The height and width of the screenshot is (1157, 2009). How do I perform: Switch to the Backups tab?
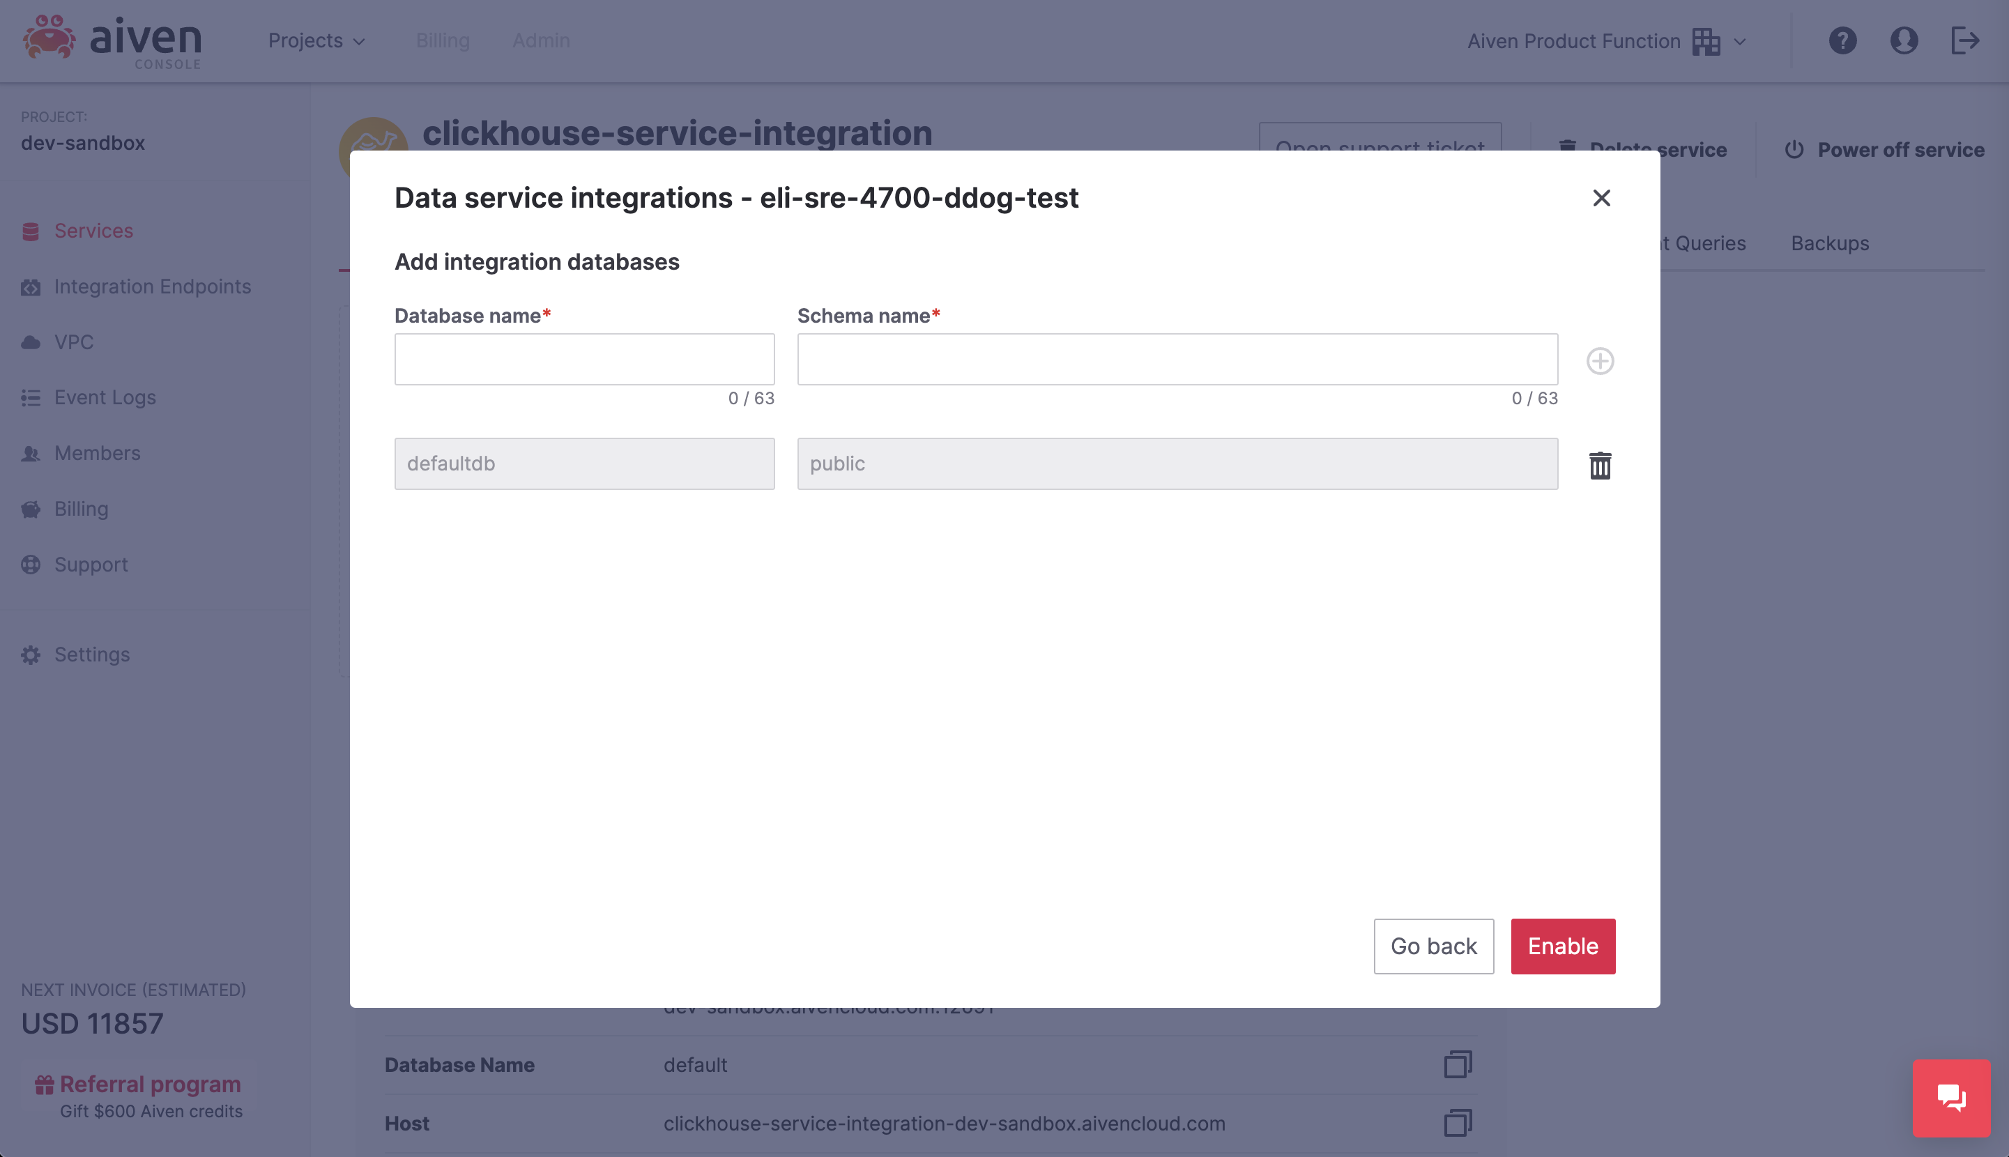[x=1829, y=243]
